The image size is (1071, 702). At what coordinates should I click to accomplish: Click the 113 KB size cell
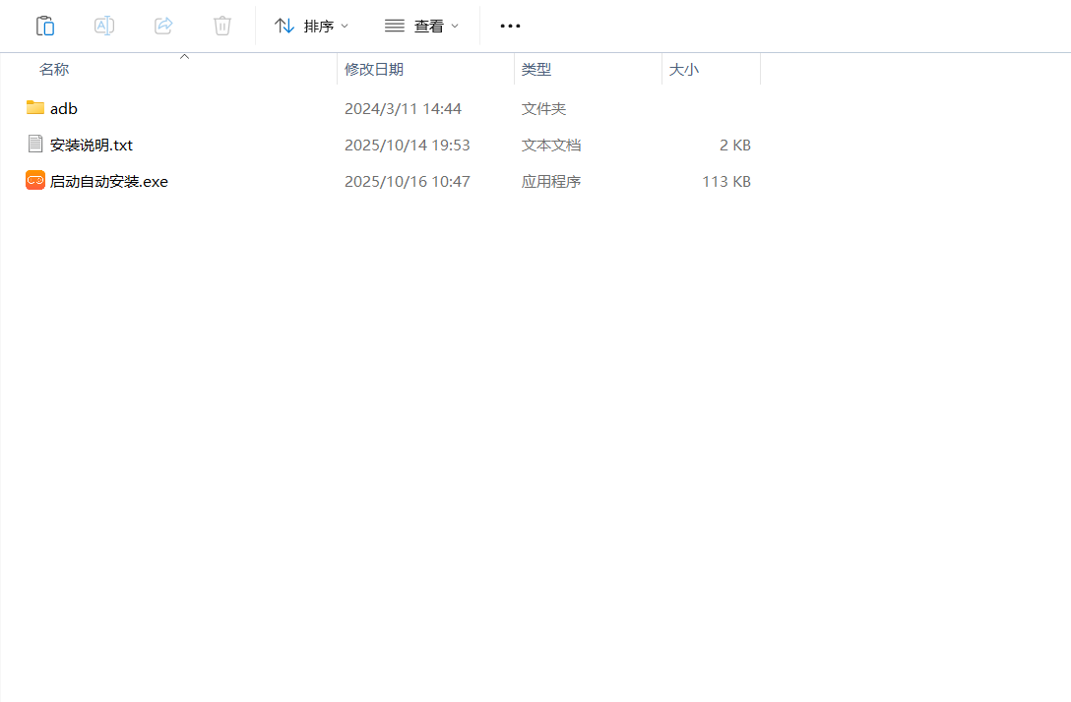[726, 181]
